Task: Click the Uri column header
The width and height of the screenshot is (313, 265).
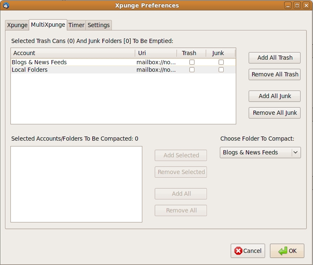Action: pyautogui.click(x=156, y=53)
